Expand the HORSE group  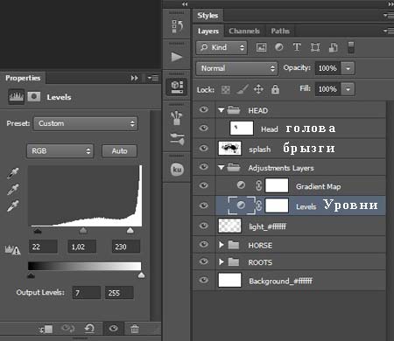(x=222, y=245)
